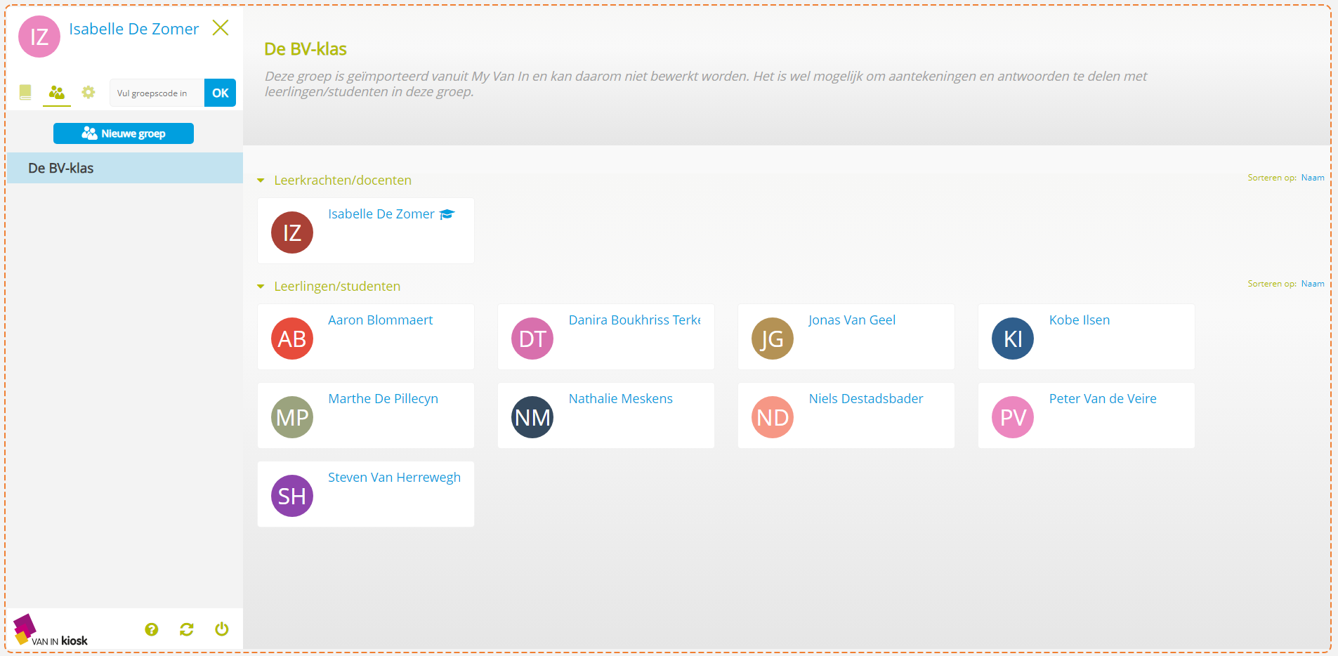Screen dimensions: 1338x656
Task: Click the IZ teacher avatar
Action: coord(292,232)
